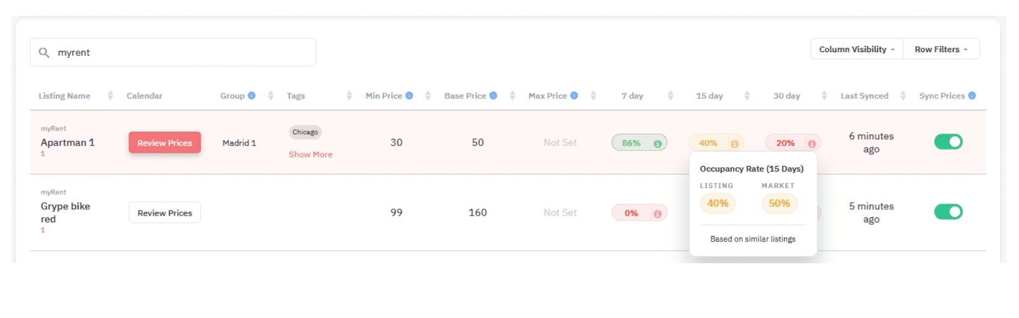Sort by Min Price column arrows
This screenshot has height=318, width=1019.
tap(428, 95)
